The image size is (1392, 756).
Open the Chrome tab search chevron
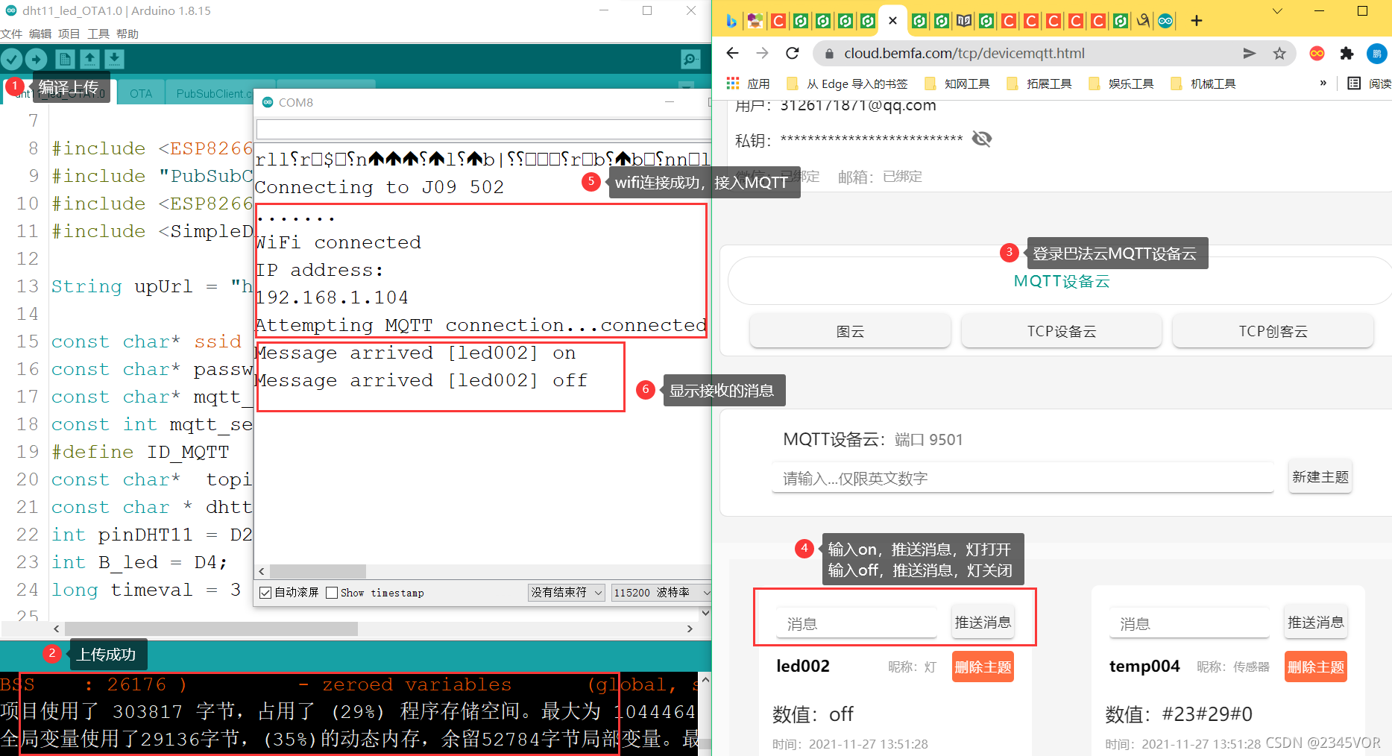tap(1277, 11)
